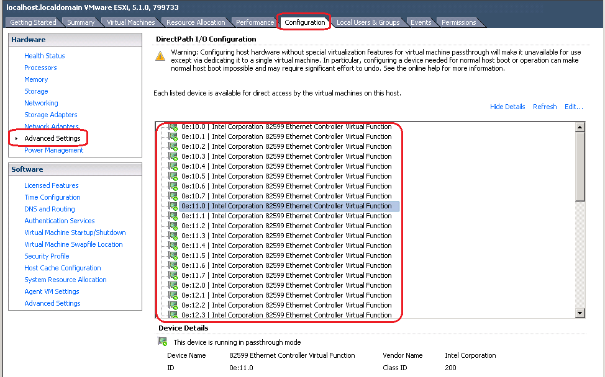
Task: Select the Configuration tab
Action: 305,22
